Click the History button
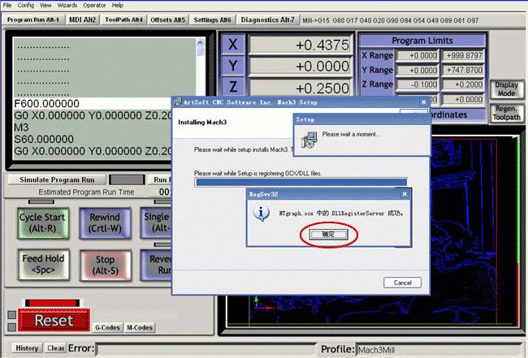Screen dimensions: 528x358 click(x=27, y=348)
